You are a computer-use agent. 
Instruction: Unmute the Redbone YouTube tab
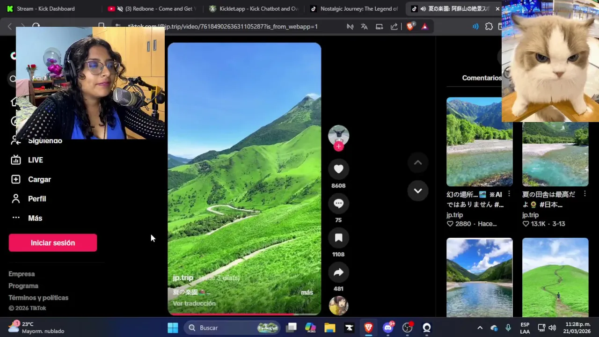point(120,8)
